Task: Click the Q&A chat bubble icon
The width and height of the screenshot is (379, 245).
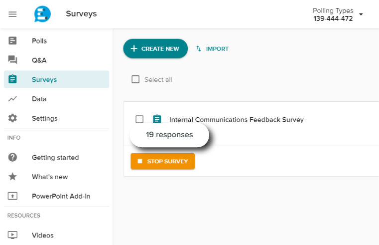Action: pos(13,60)
